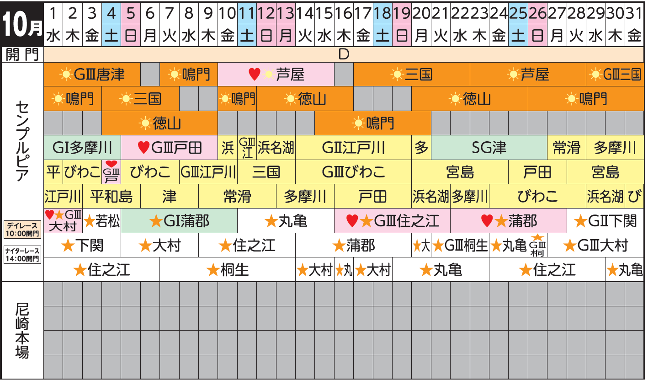Click the star icon next to 桐生 in bottom row
The image size is (648, 380).
coord(213,270)
